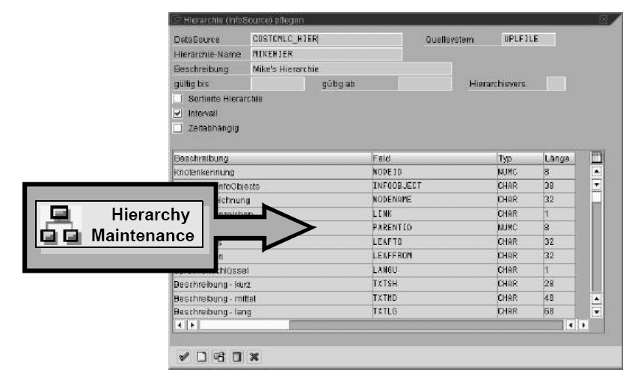Select the TXTSH field cell
The width and height of the screenshot is (644, 378).
pyautogui.click(x=434, y=284)
